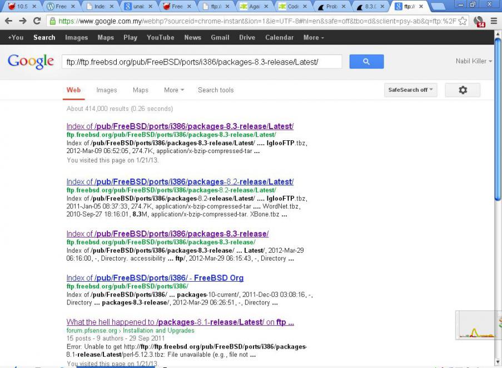502x368 pixels.
Task: Open result "Index of /pub/FreeBSD/ports/i386/ - FreeBSD Org"
Action: [155, 278]
